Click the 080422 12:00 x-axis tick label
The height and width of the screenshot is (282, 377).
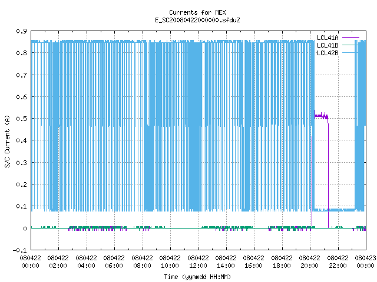click(x=198, y=262)
